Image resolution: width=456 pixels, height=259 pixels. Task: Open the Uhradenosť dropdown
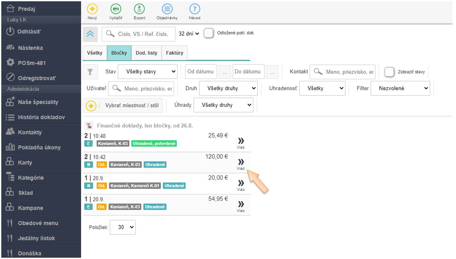(324, 89)
